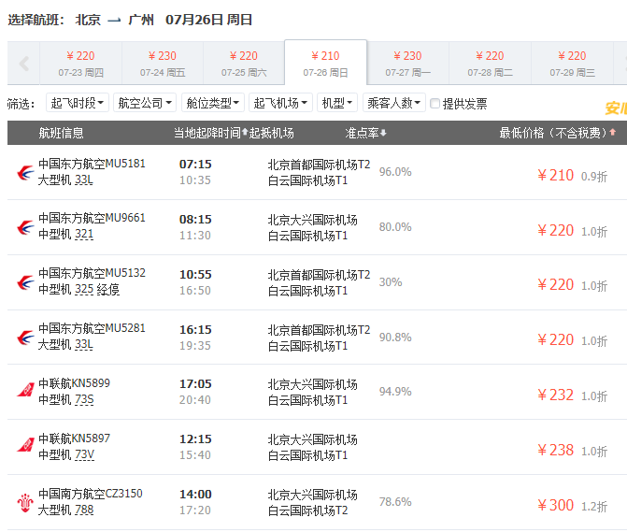Click China Eastern logo for MU9661

tap(25, 227)
